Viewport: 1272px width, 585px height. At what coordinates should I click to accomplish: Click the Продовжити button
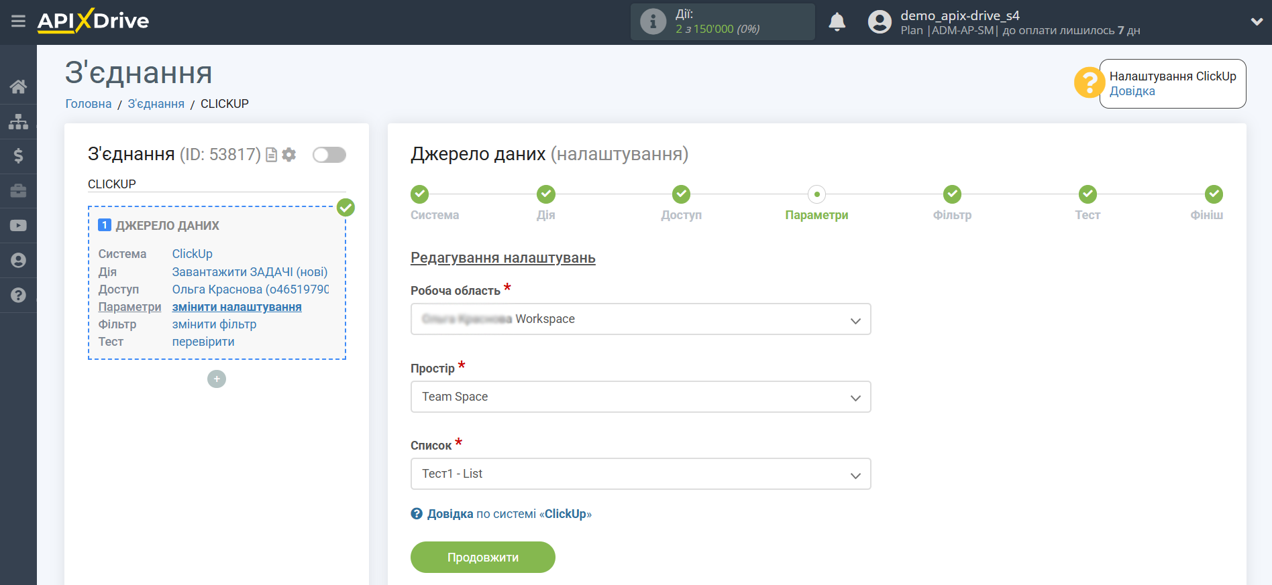pyautogui.click(x=483, y=558)
